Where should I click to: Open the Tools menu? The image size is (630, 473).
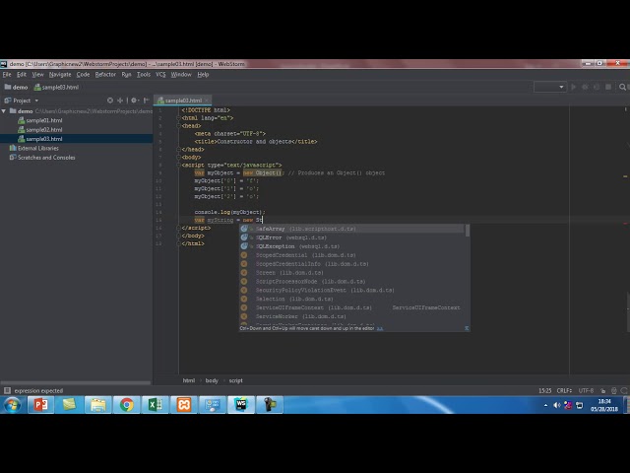tap(144, 75)
